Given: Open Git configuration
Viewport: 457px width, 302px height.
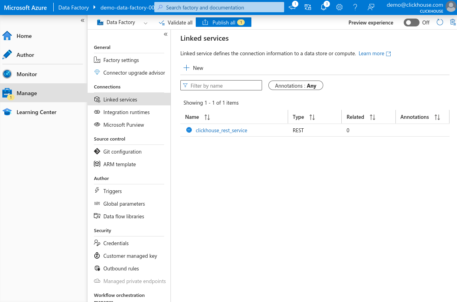Looking at the screenshot, I should (122, 152).
